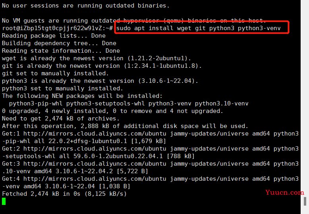Viewport: 309px width, 214px height.
Task: Click 'wget is already the newest version' line
Action: point(97,58)
